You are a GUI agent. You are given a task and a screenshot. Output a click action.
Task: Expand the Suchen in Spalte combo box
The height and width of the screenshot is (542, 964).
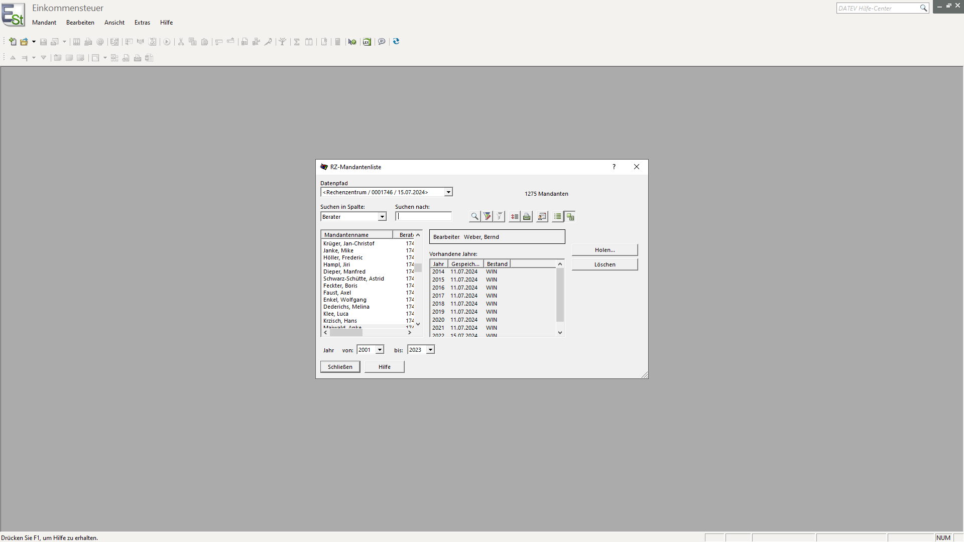[x=382, y=217]
